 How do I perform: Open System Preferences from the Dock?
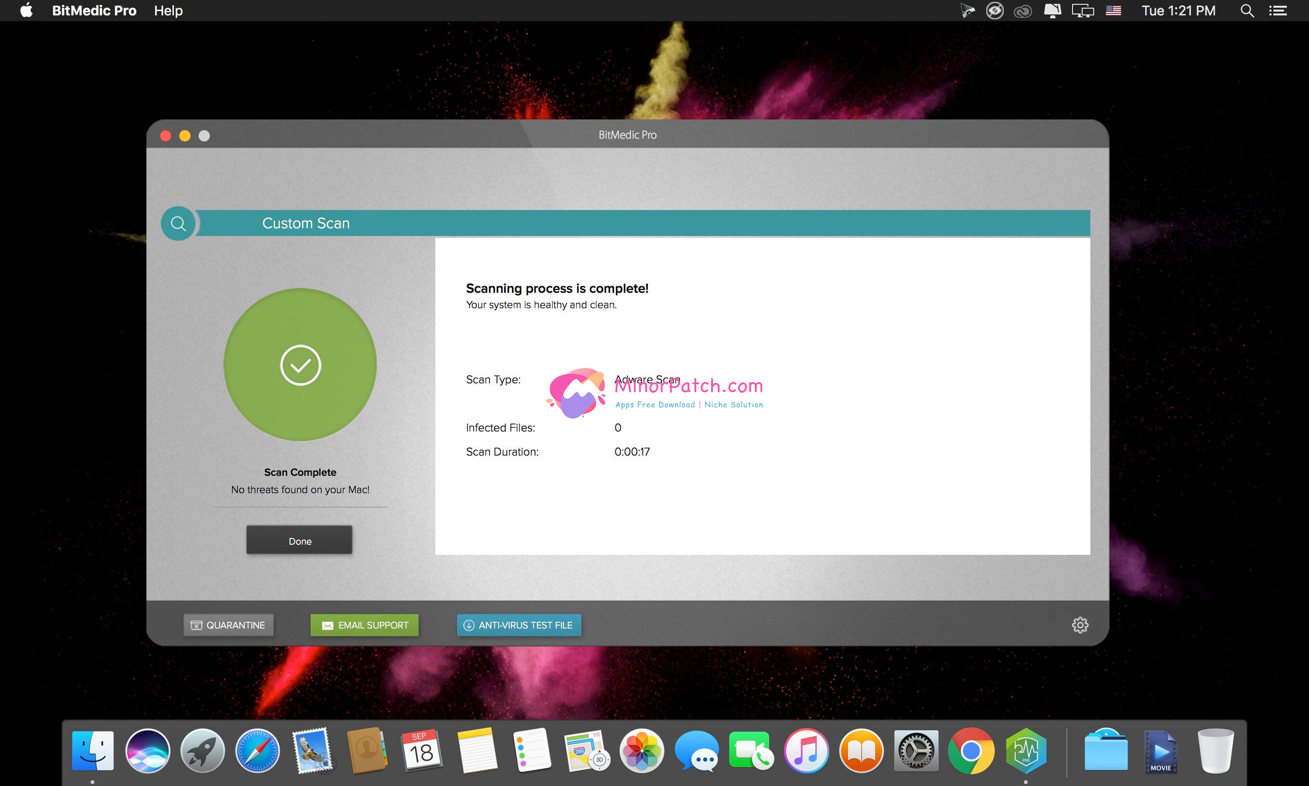pyautogui.click(x=916, y=751)
